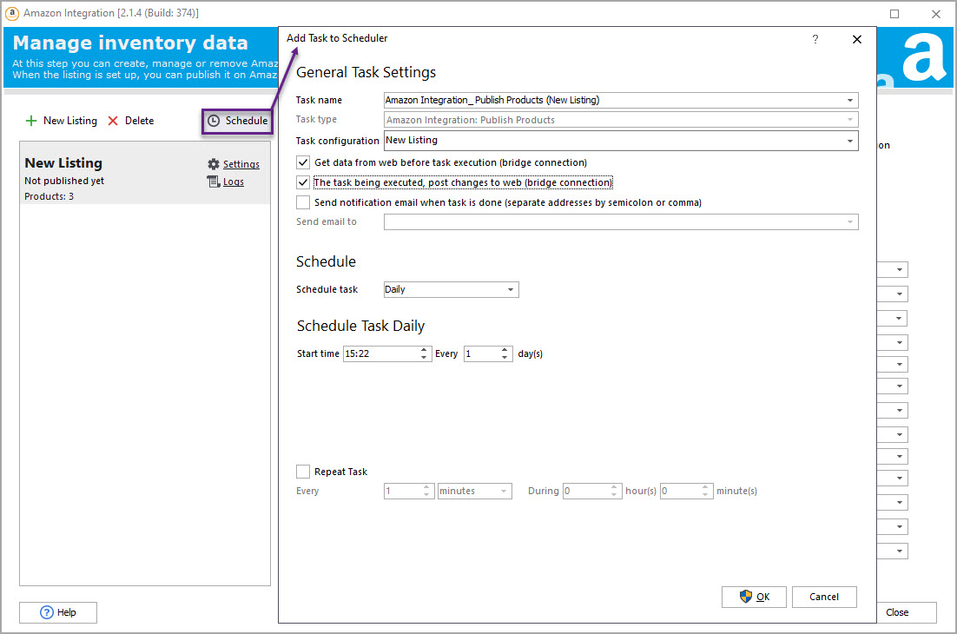Enable Send notification email checkbox
The image size is (957, 634).
point(303,202)
